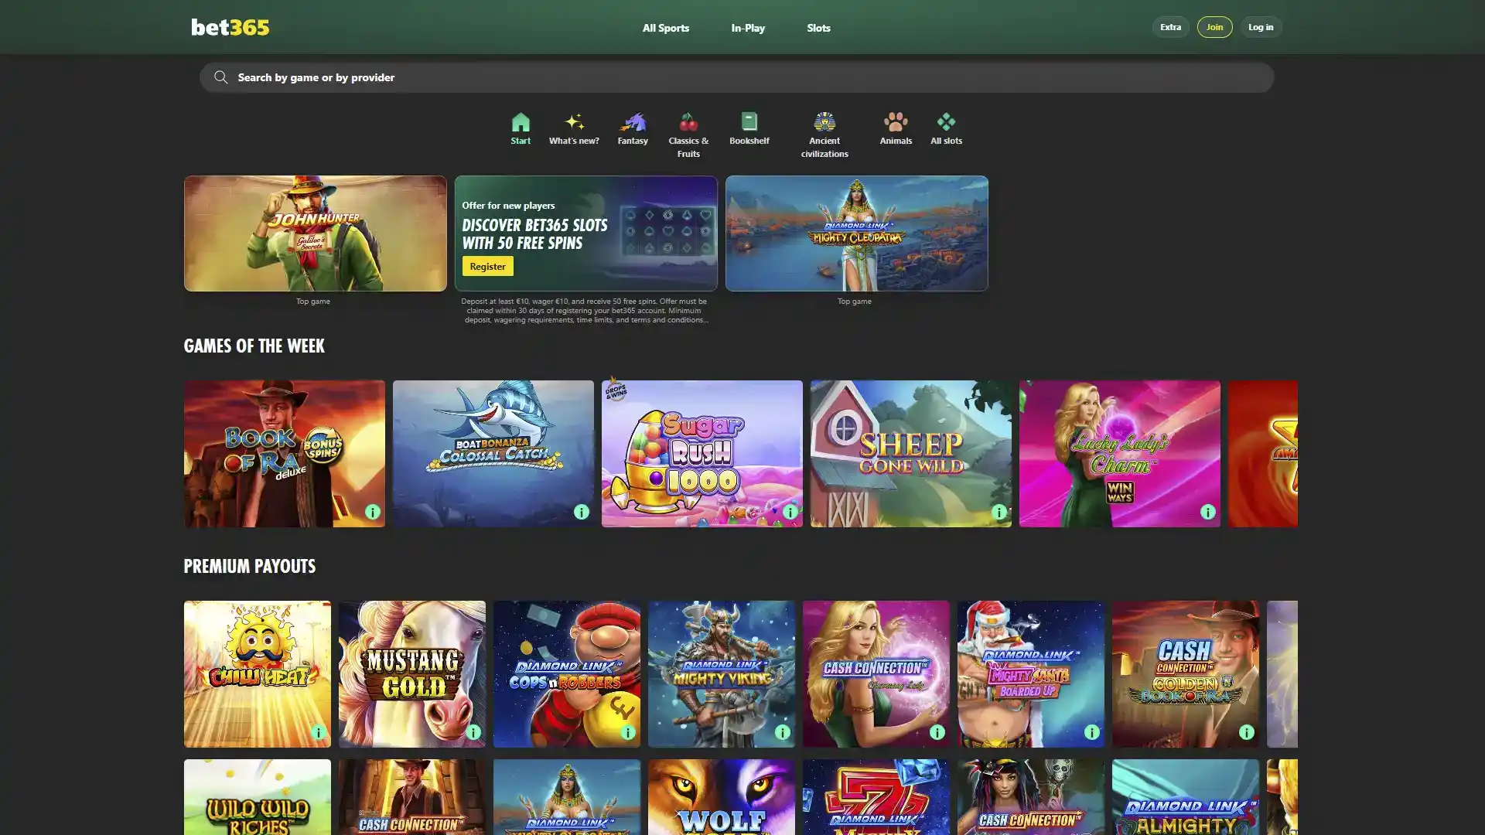Show info for Book of Ra deluxe
1485x835 pixels.
click(x=373, y=512)
